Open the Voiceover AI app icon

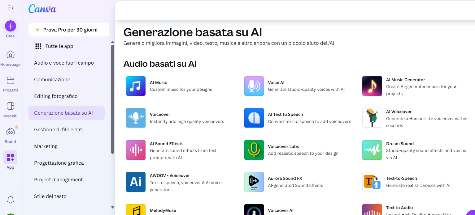pos(254,209)
